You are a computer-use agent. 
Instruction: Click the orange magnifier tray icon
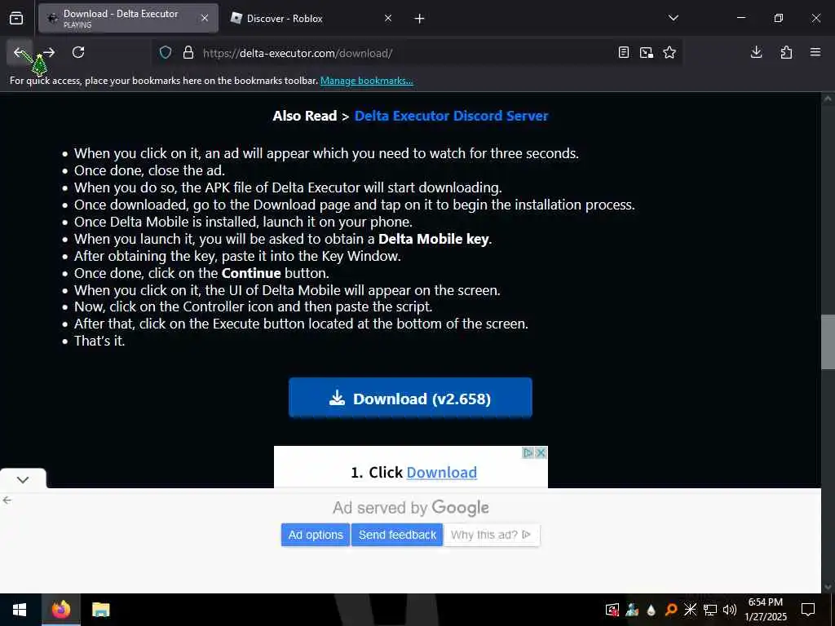point(671,610)
